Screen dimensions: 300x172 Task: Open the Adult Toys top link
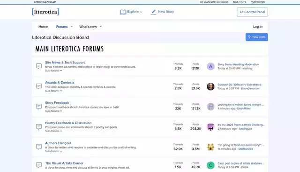pyautogui.click(x=240, y=2)
